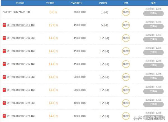Image resolution: width=168 pixels, height=122 pixels.
Task: Click 起投金额：100元 text in 企业贷C1804271671-1期 row
Action: click(153, 9)
